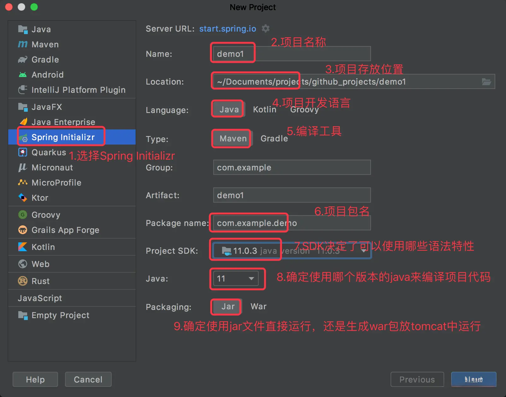506x397 pixels.
Task: Switch build Type to Gradle
Action: pos(274,139)
